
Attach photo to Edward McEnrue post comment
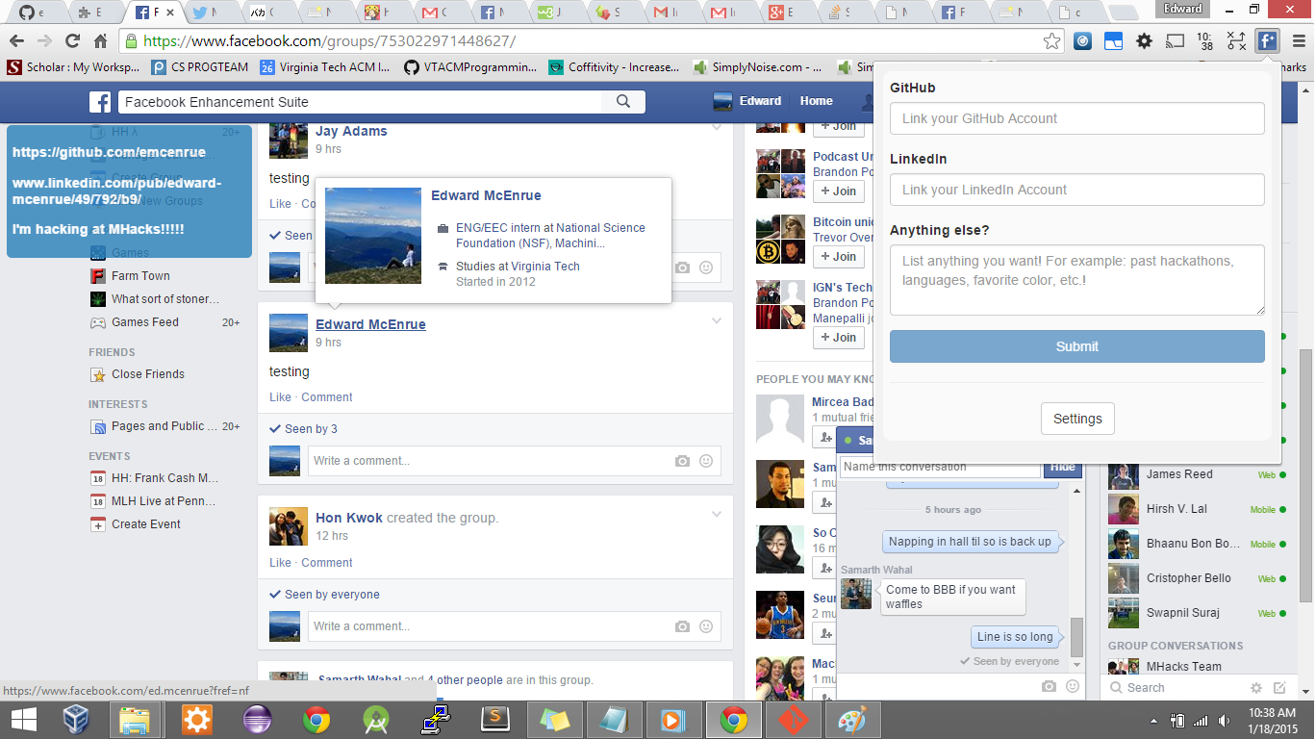[x=682, y=461]
